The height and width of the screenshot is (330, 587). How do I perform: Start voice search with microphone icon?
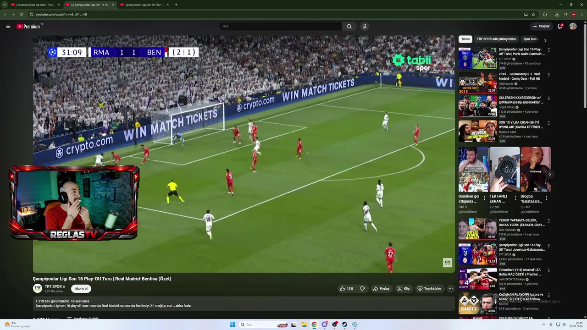tap(365, 26)
